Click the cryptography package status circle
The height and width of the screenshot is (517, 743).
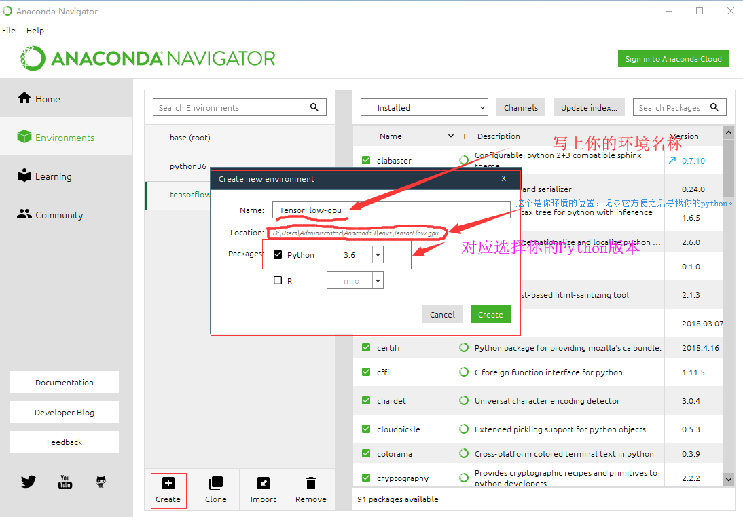pyautogui.click(x=464, y=478)
